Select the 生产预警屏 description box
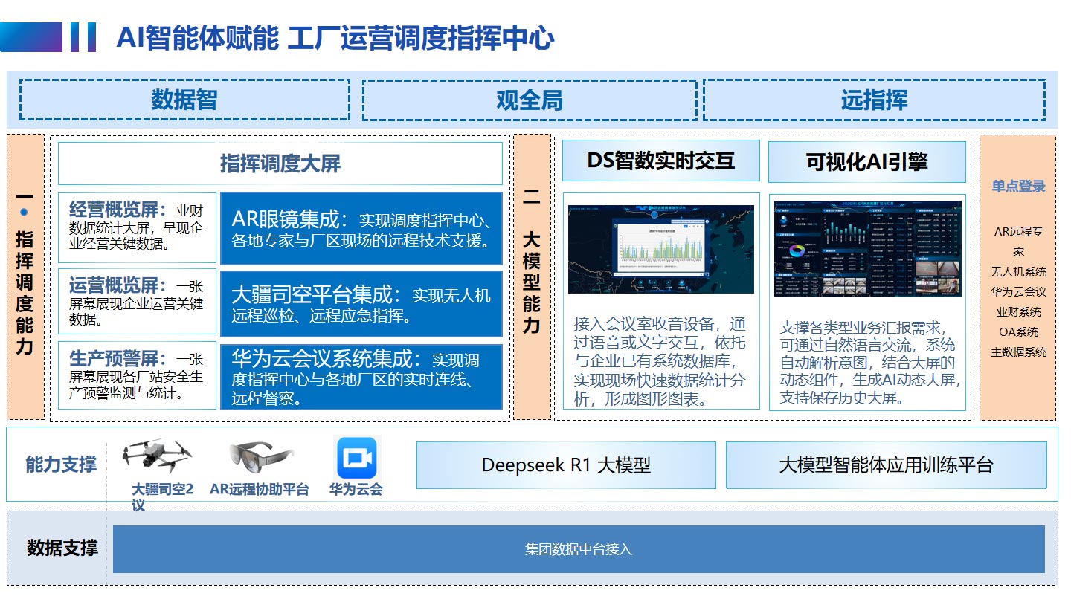Viewport: 1071px width, 602px height. coord(137,375)
